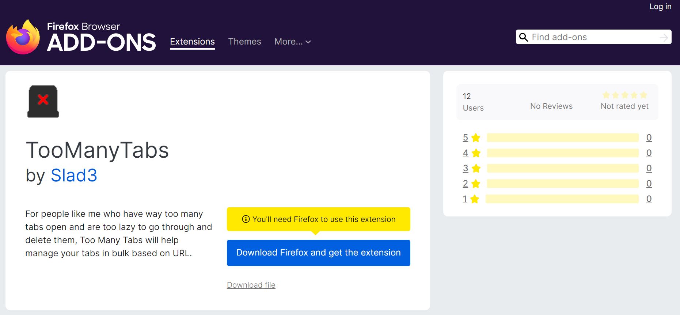Click Log in link

click(x=660, y=7)
